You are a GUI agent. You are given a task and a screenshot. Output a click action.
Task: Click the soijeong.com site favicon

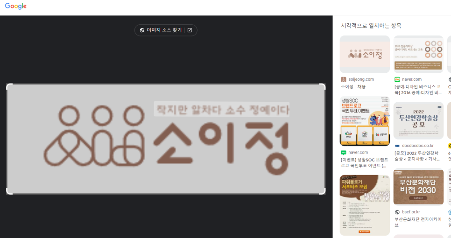344,79
